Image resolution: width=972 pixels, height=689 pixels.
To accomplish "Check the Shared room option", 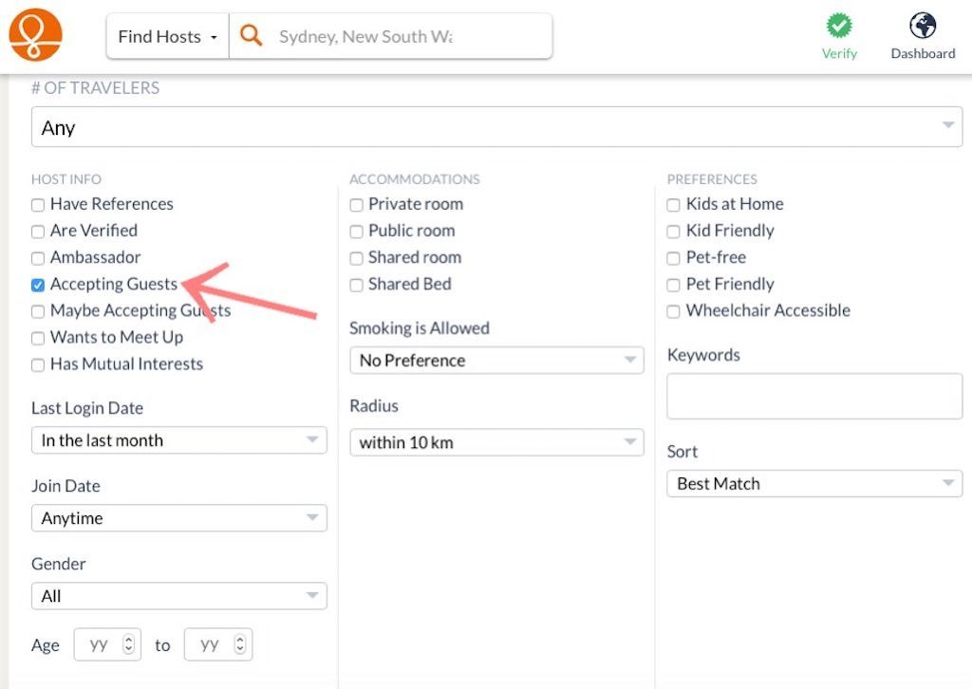I will (x=357, y=258).
